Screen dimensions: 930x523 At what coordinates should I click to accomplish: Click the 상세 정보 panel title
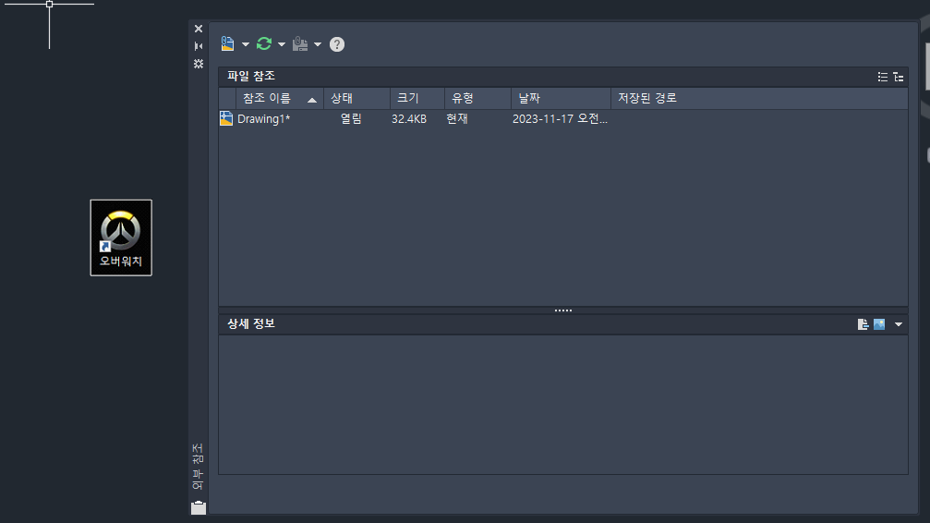point(251,323)
